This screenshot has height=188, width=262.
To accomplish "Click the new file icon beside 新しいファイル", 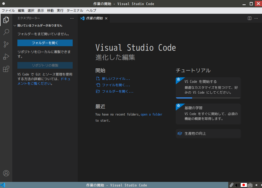I will pyautogui.click(x=98, y=79).
